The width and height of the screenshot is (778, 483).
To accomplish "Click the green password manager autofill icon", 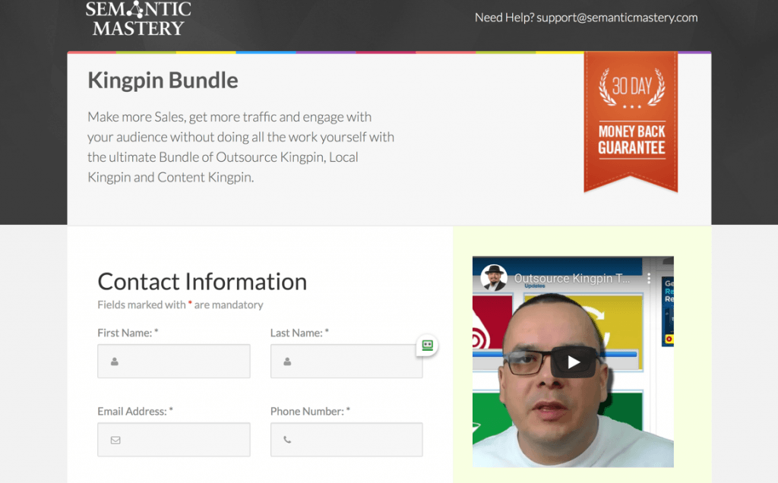I will coord(427,345).
